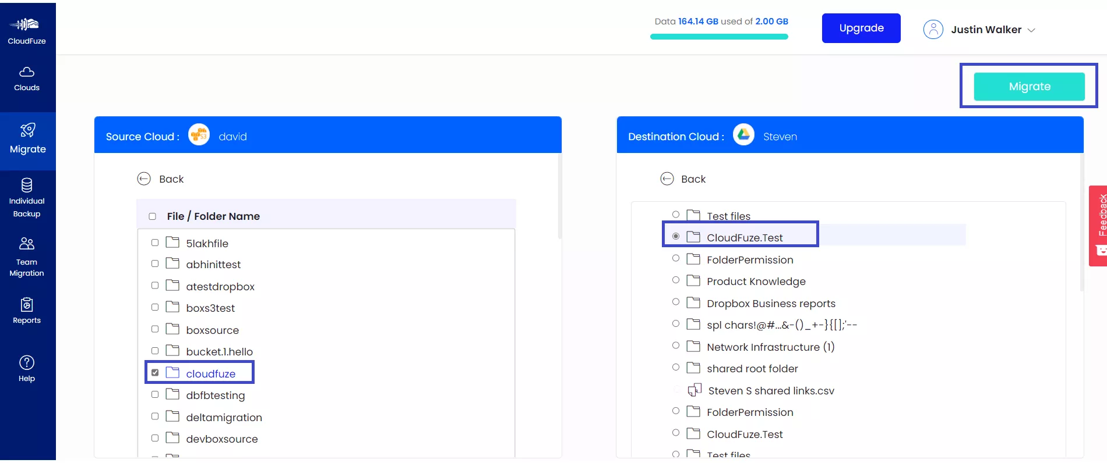1107x463 pixels.
Task: Select the Migrate rocket icon in sidebar
Action: [27, 130]
